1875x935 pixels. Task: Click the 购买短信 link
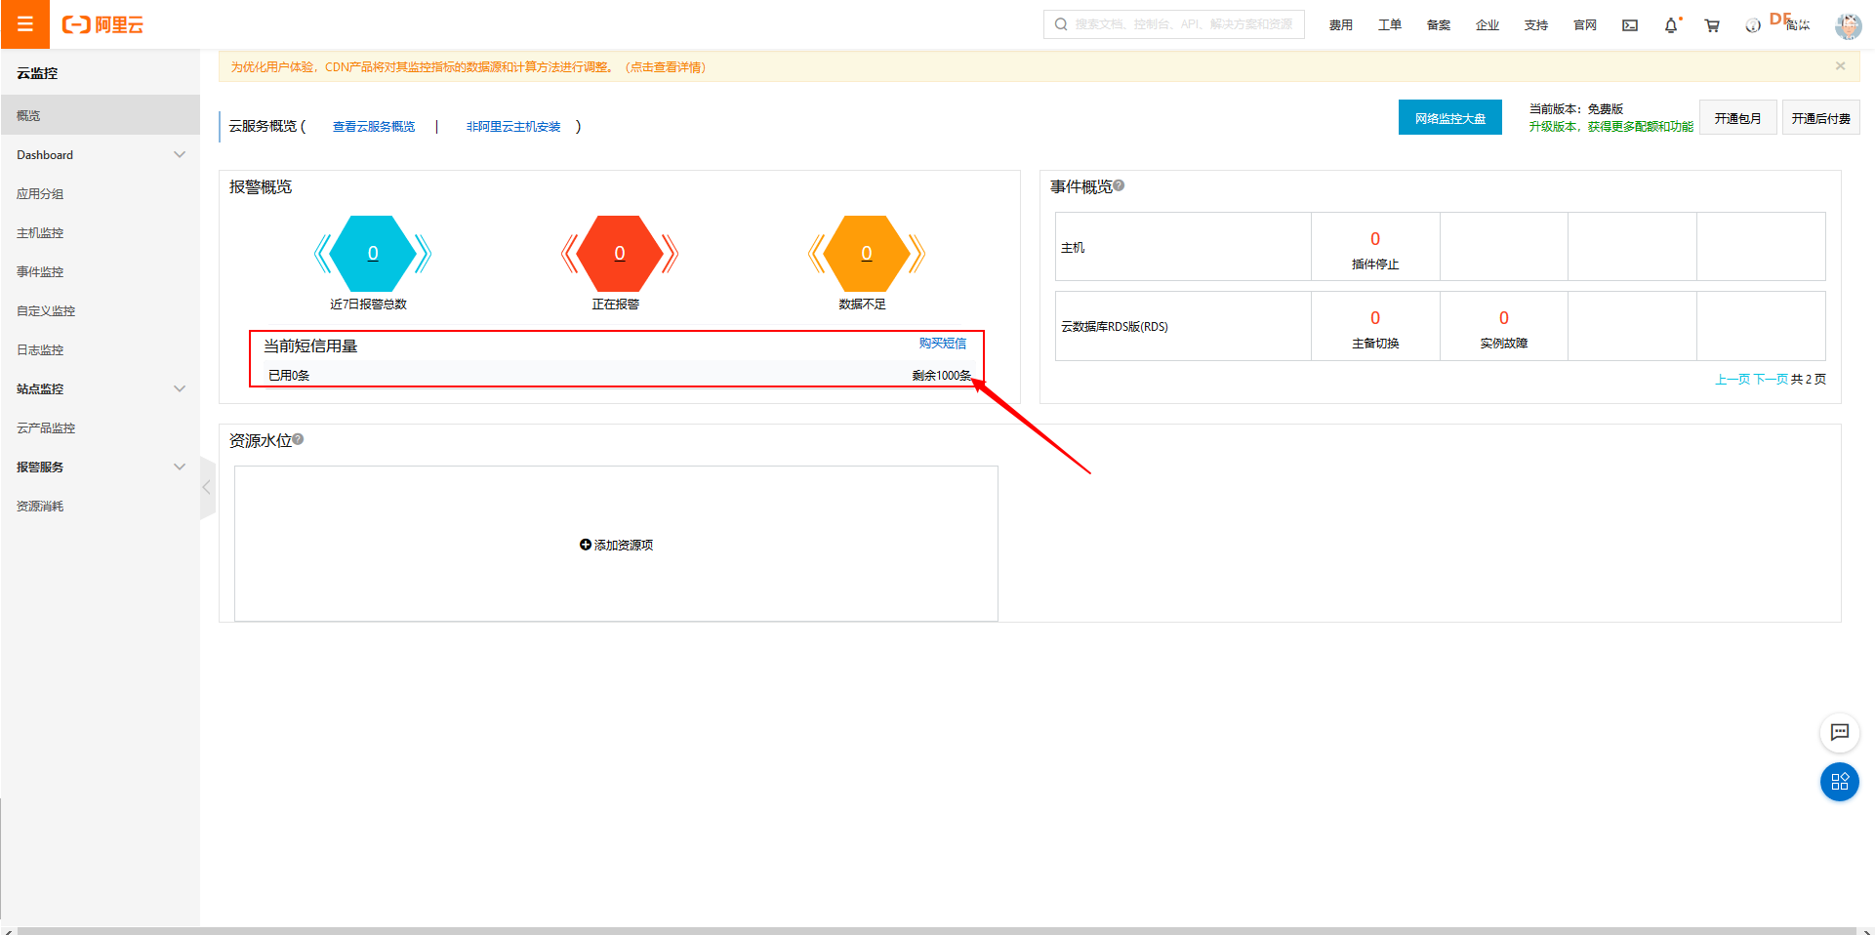943,344
